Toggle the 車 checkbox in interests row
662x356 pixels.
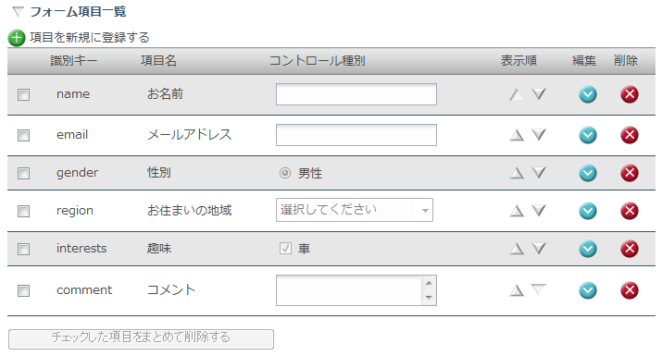point(285,248)
